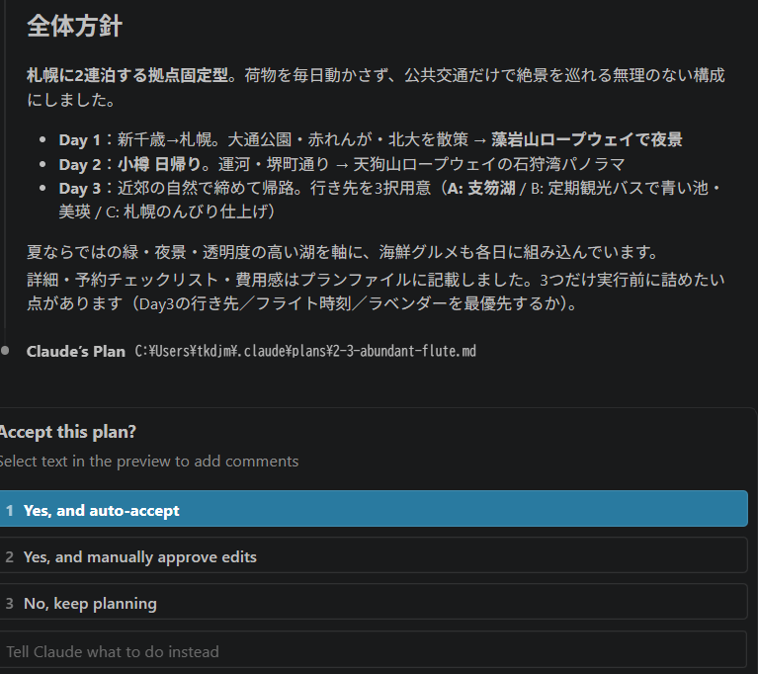
Task: Click the bold 小樽 日帰り text
Action: [x=159, y=164]
